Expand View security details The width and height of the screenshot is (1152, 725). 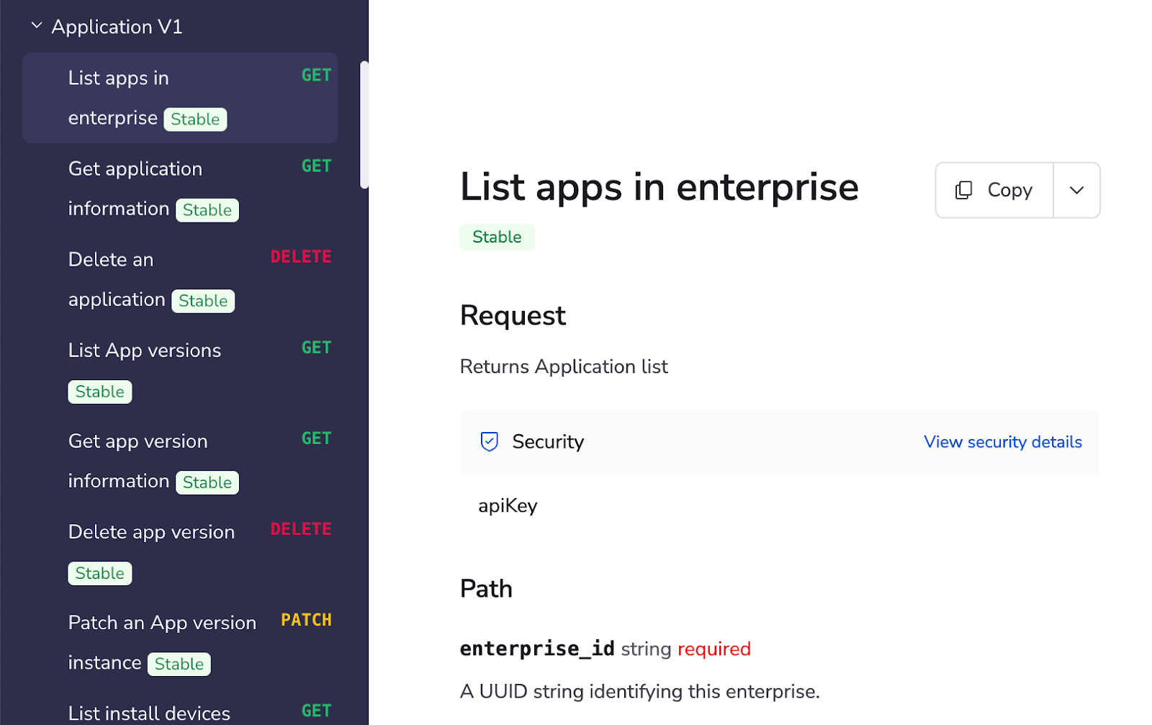1002,441
